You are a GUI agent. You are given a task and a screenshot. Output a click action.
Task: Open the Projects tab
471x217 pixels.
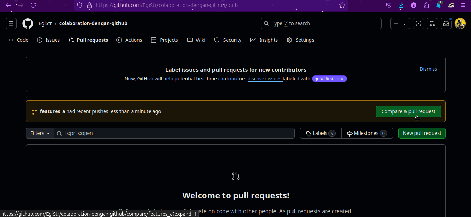(164, 40)
